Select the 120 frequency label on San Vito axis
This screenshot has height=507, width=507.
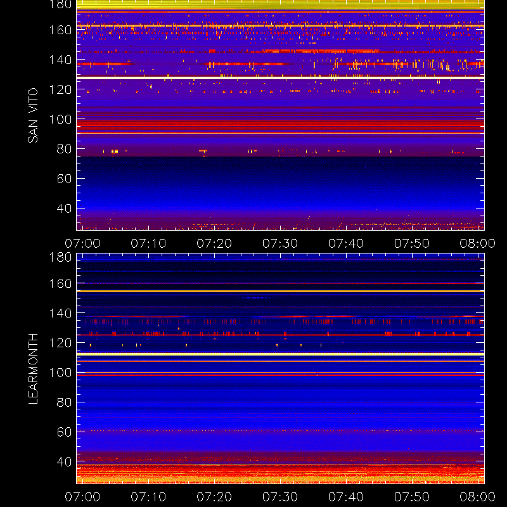[60, 89]
